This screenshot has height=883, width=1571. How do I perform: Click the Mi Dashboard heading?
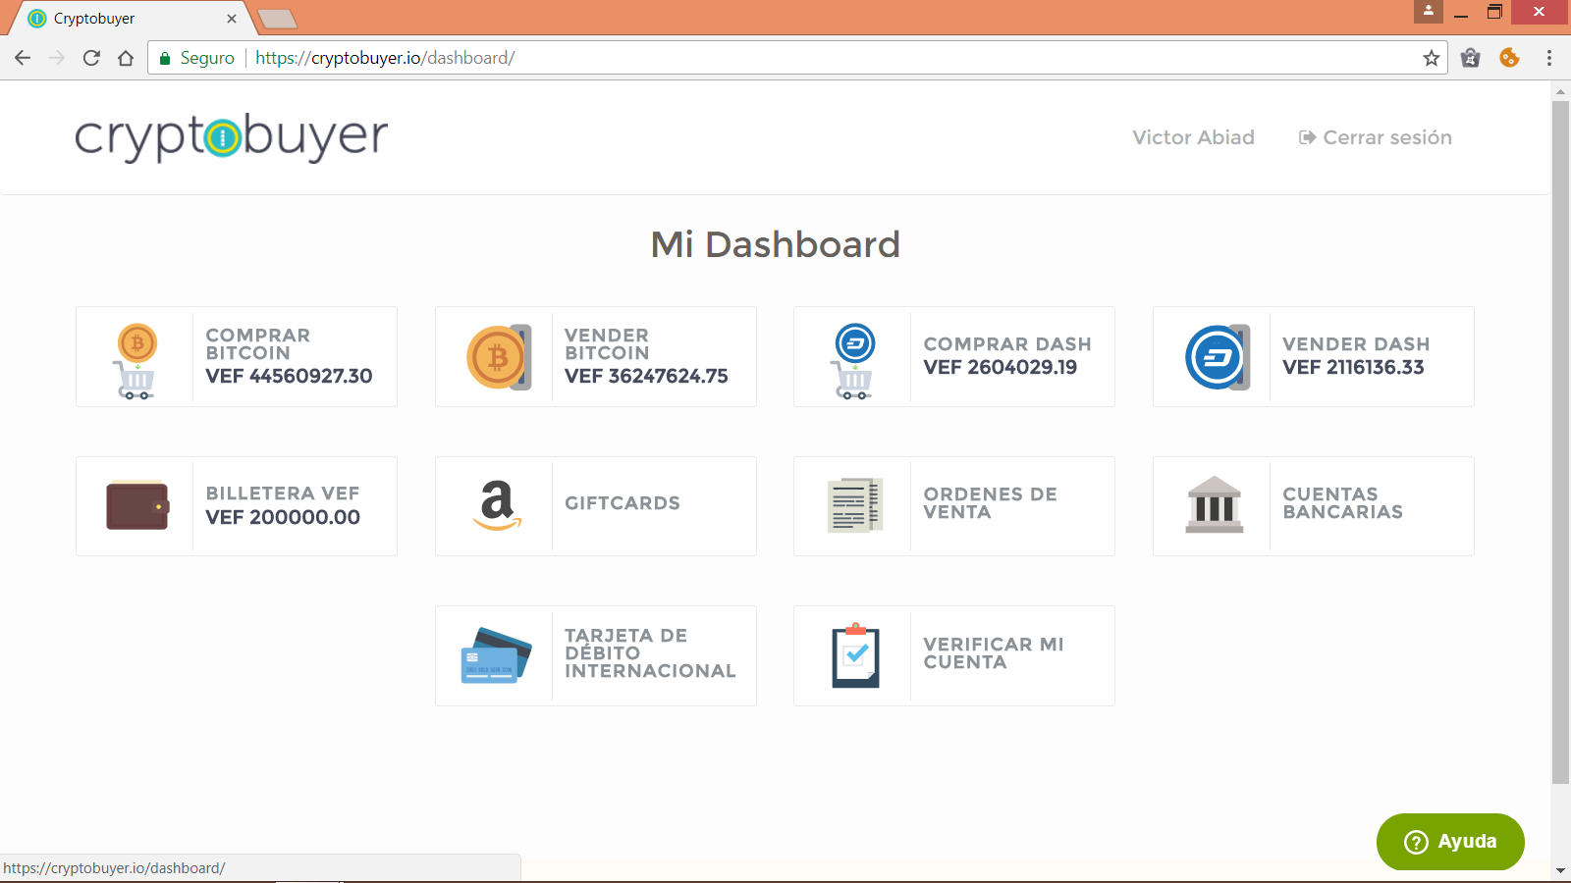(776, 244)
